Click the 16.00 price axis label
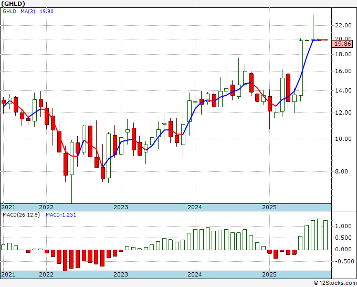The height and width of the screenshot is (287, 357). click(x=343, y=71)
